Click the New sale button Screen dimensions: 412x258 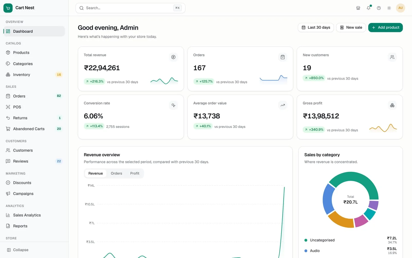click(351, 28)
